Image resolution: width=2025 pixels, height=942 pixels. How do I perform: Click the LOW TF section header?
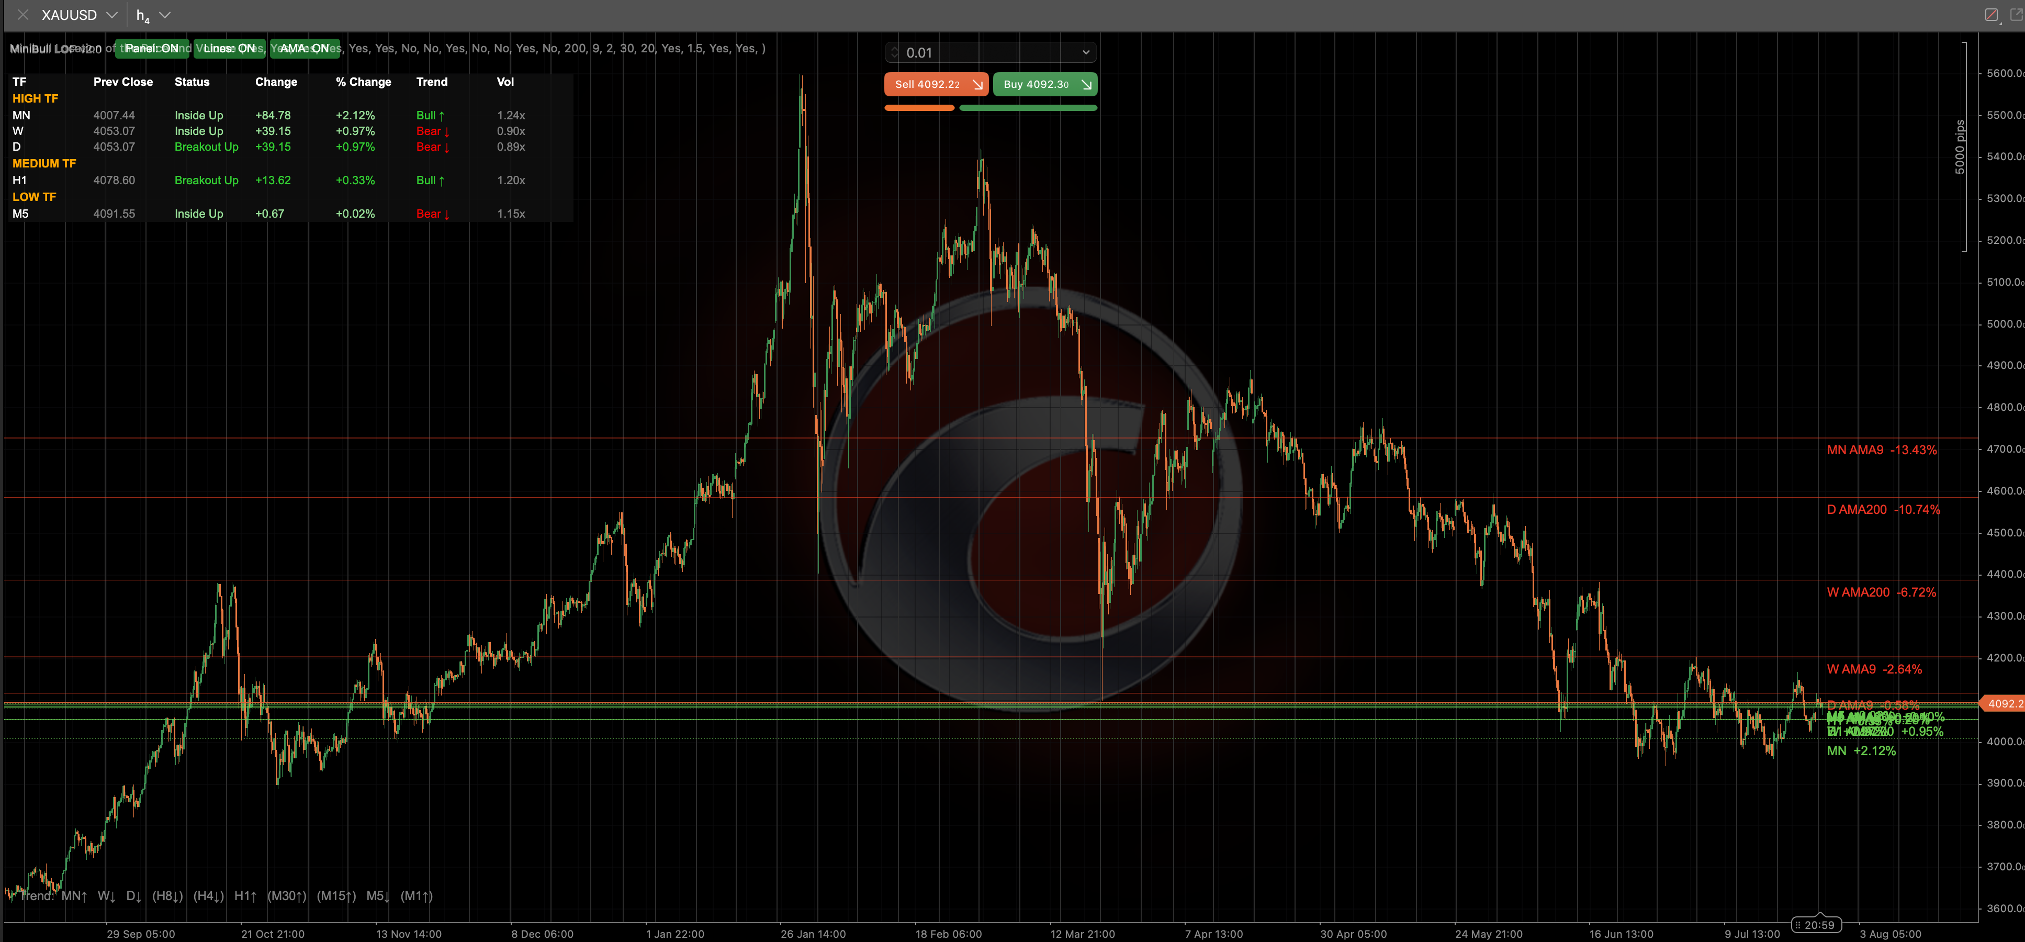tap(35, 197)
